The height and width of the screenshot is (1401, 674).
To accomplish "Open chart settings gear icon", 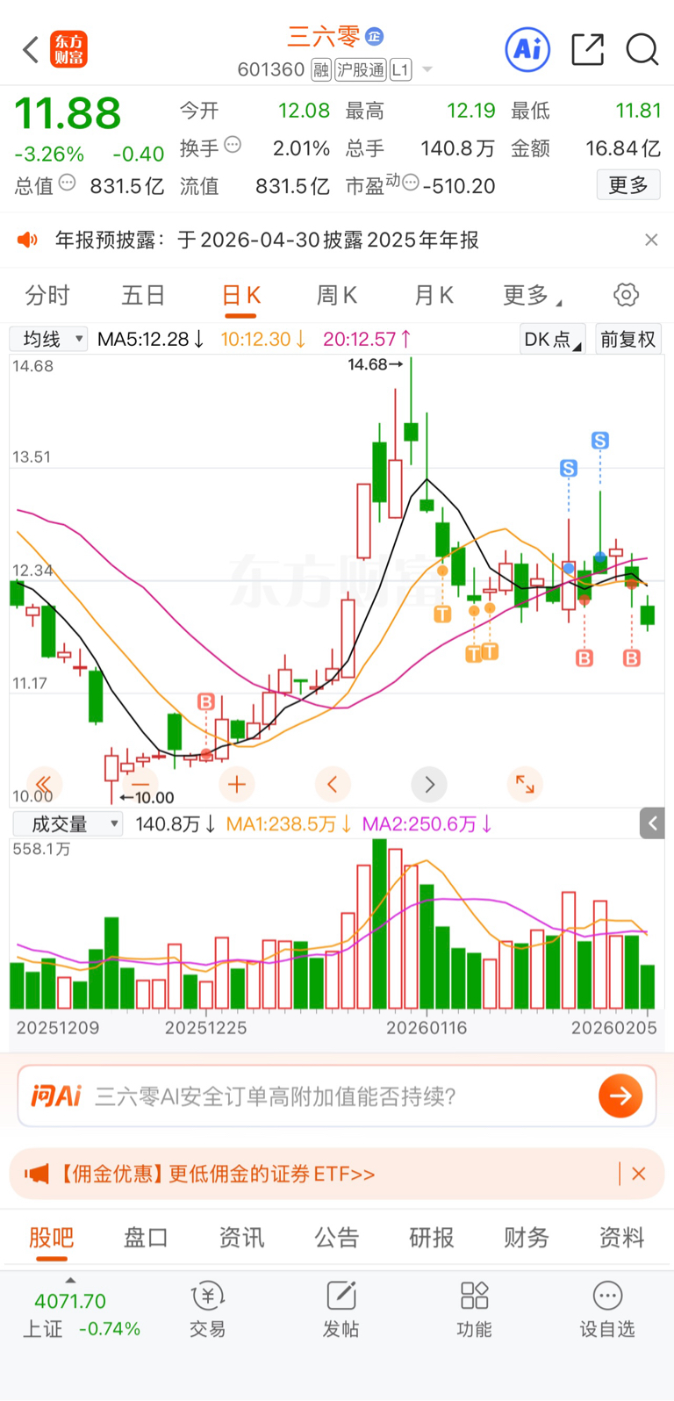I will 626,295.
